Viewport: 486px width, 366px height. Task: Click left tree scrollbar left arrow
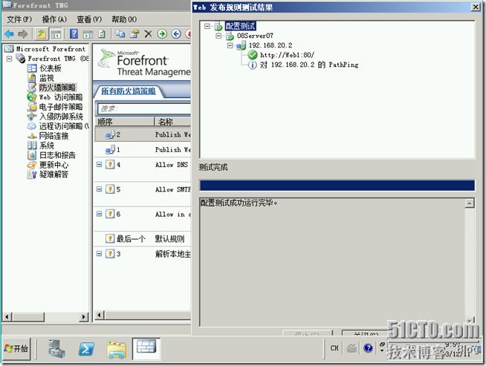tap(7, 317)
